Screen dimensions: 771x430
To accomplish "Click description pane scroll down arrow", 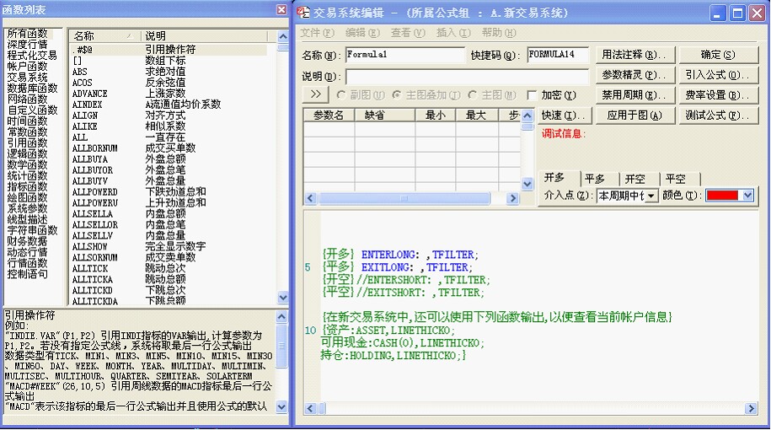I will coord(281,406).
